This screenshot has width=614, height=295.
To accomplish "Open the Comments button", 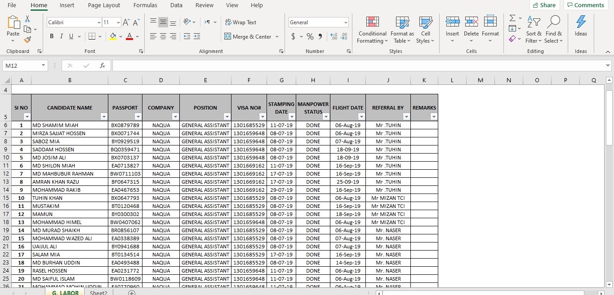I will click(585, 5).
